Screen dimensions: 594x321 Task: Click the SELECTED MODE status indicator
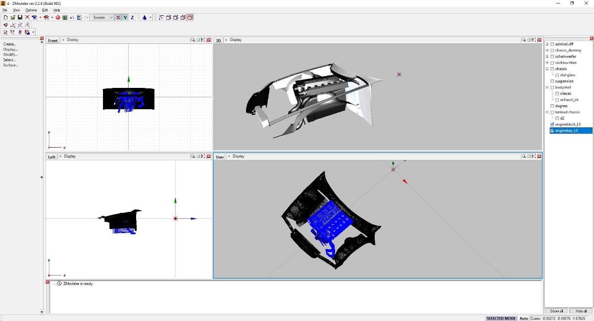tap(501, 319)
